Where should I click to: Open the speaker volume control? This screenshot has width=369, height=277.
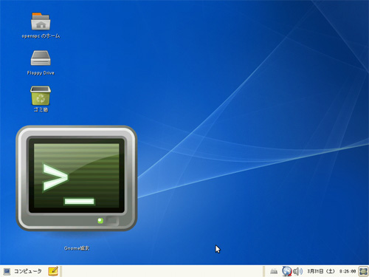298,271
